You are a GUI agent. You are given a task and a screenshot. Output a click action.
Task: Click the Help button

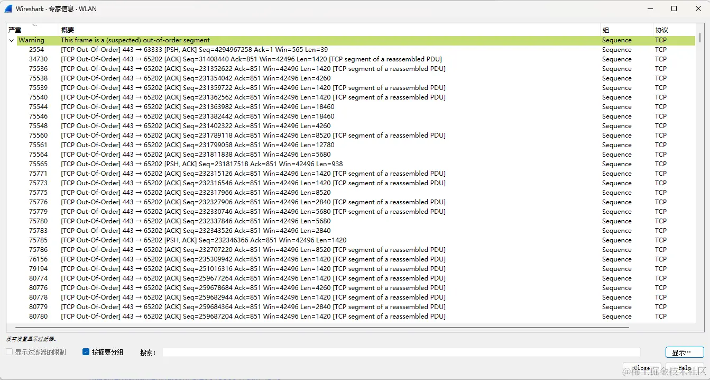pyautogui.click(x=685, y=368)
